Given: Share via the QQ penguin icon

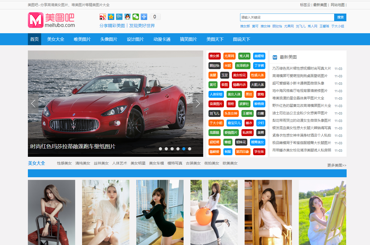Looking at the screenshot, I should [127, 17].
